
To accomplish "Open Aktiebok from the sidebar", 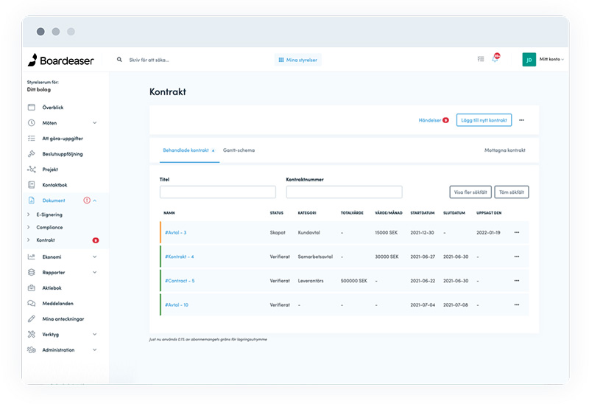I will click(x=52, y=288).
